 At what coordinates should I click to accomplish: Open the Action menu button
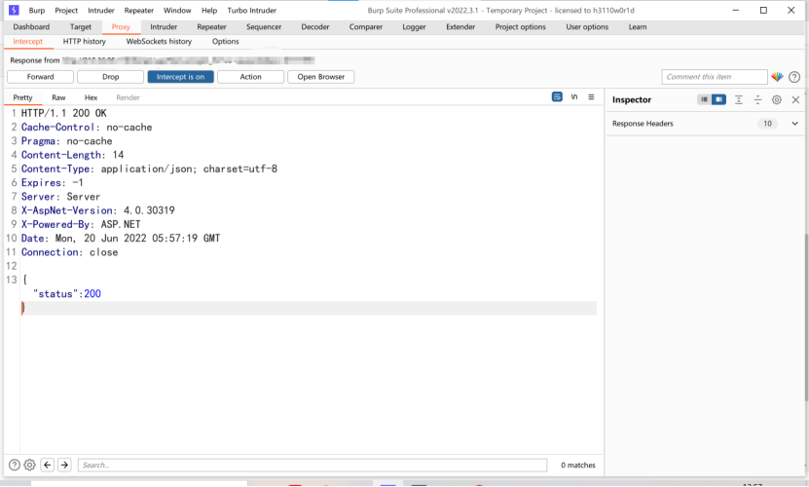[251, 77]
